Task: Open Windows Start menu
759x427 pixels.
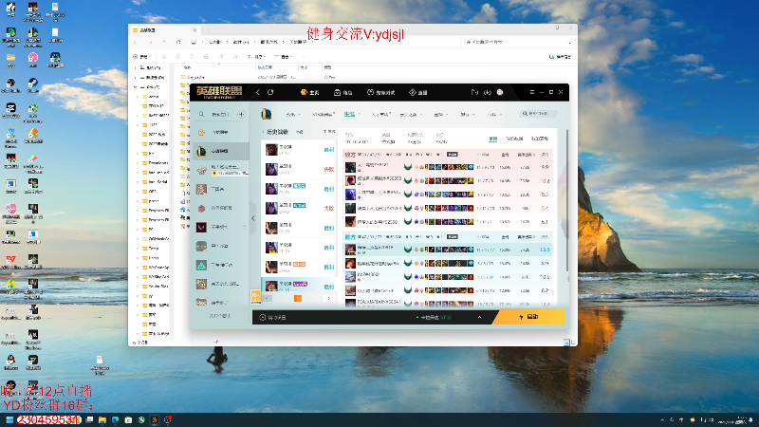Action: tap(9, 419)
